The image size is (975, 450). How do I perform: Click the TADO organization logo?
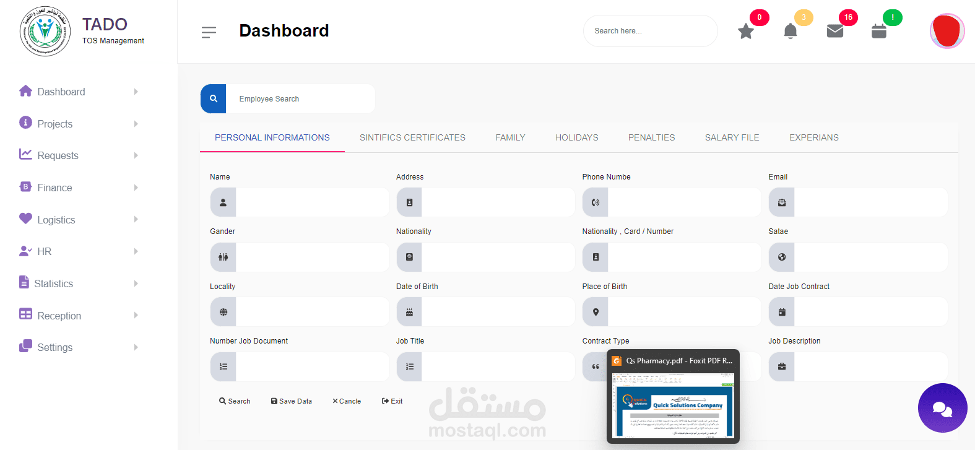point(45,32)
